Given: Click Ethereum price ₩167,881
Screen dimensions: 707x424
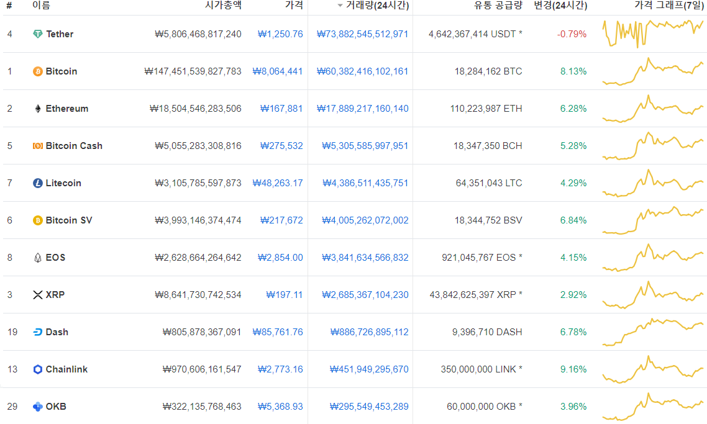Looking at the screenshot, I should tap(281, 109).
